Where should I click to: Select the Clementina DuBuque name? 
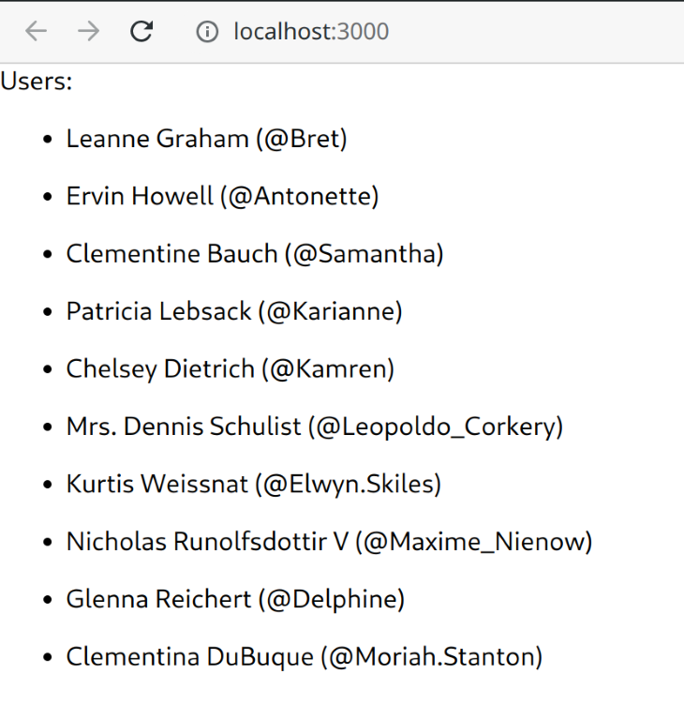point(189,657)
